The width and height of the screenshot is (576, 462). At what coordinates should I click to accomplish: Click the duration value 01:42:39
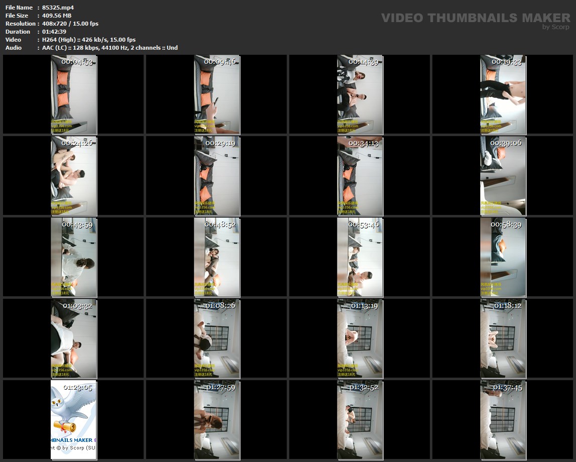(x=54, y=32)
